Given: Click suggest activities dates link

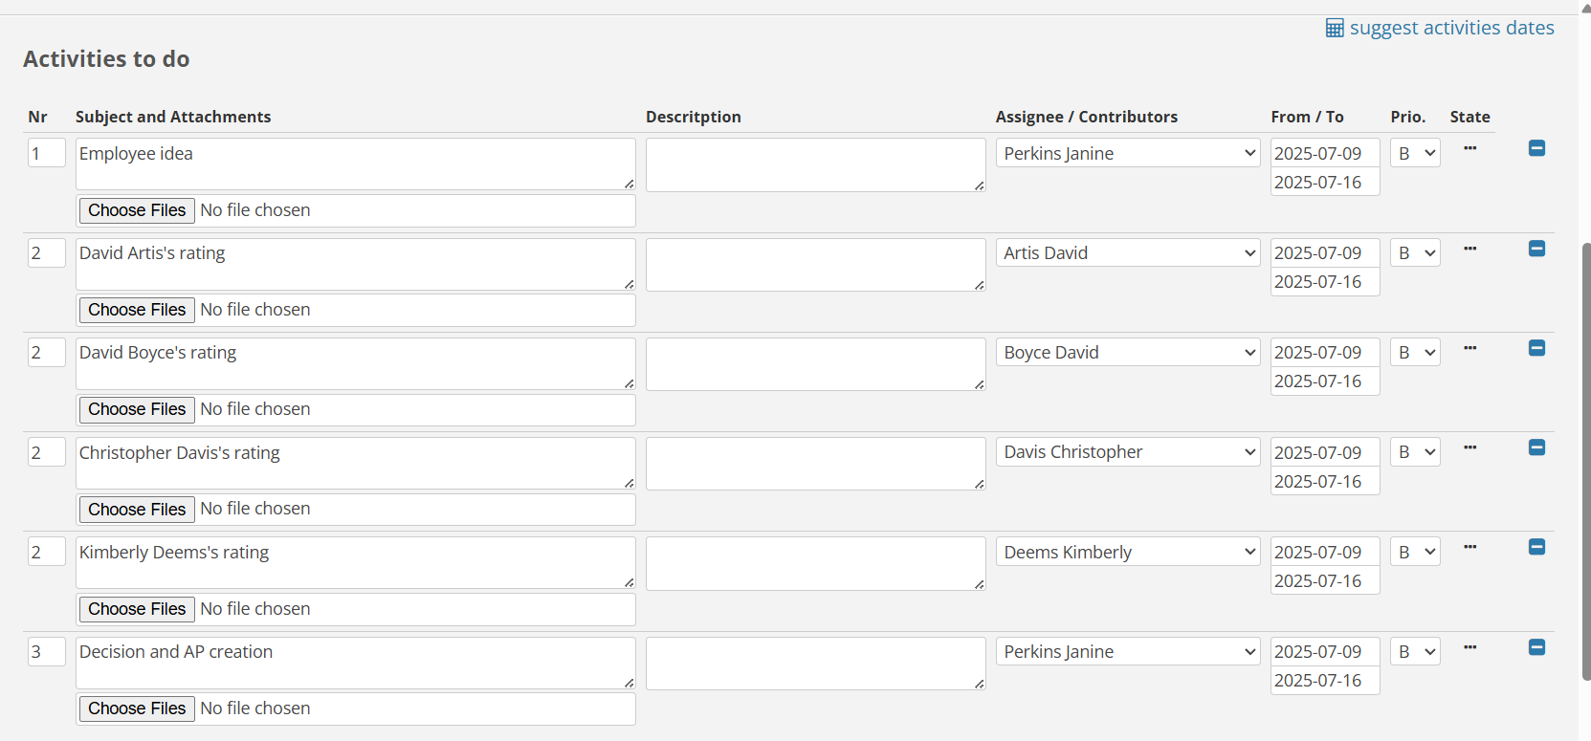Looking at the screenshot, I should click(x=1451, y=29).
